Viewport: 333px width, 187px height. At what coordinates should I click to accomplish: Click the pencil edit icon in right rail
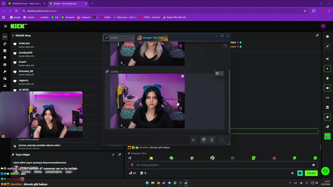tap(327, 46)
